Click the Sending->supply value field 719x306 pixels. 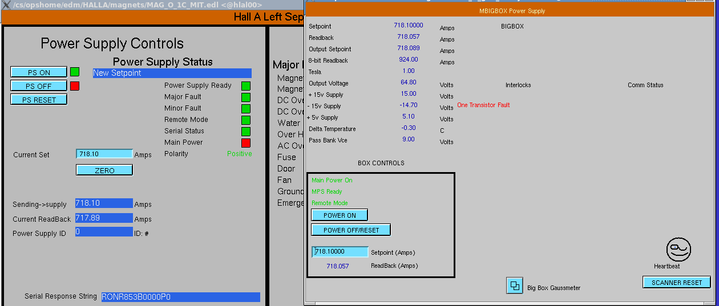tap(104, 203)
